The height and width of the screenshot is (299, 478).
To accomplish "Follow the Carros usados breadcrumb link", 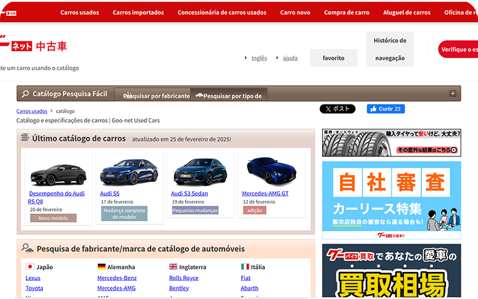I will coord(32,111).
